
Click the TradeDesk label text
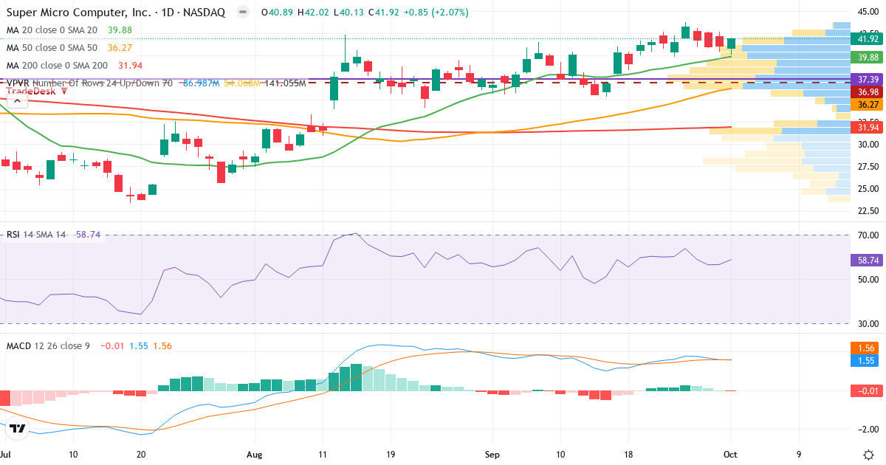[x=32, y=91]
